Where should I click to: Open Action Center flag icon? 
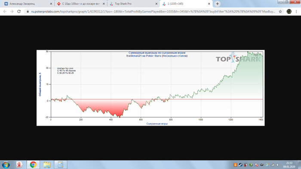point(256,165)
